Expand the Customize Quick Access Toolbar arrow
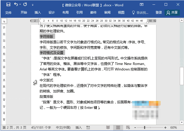The height and width of the screenshot is (131, 184). click(x=33, y=5)
